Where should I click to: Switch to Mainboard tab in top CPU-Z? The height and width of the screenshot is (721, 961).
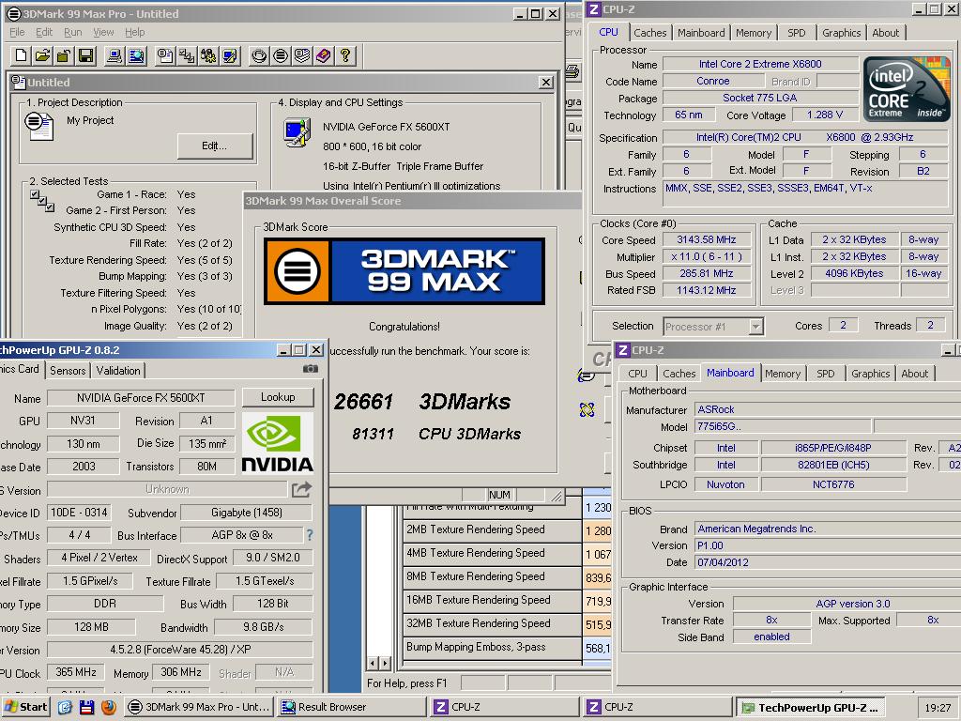pos(701,33)
